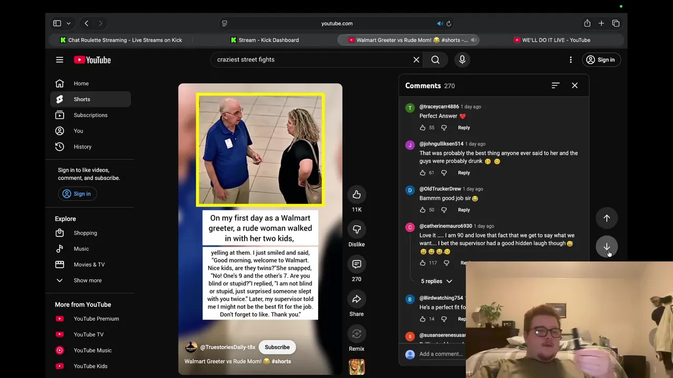The image size is (673, 378).
Task: Open YouTube Music link
Action: point(90,350)
